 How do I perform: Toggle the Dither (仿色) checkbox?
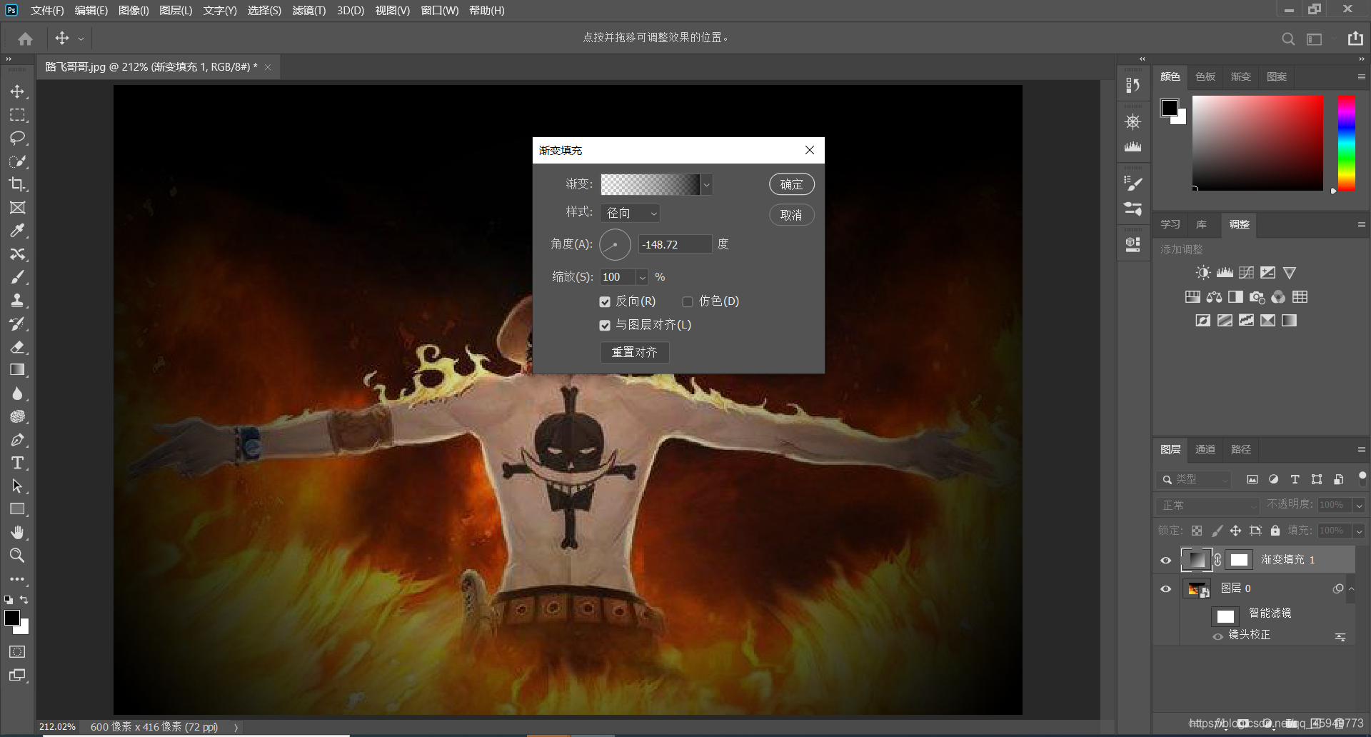pos(688,302)
